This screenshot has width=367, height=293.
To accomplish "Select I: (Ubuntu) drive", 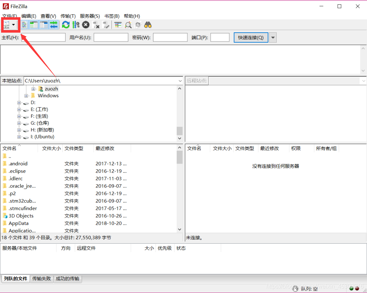I will tap(42, 137).
